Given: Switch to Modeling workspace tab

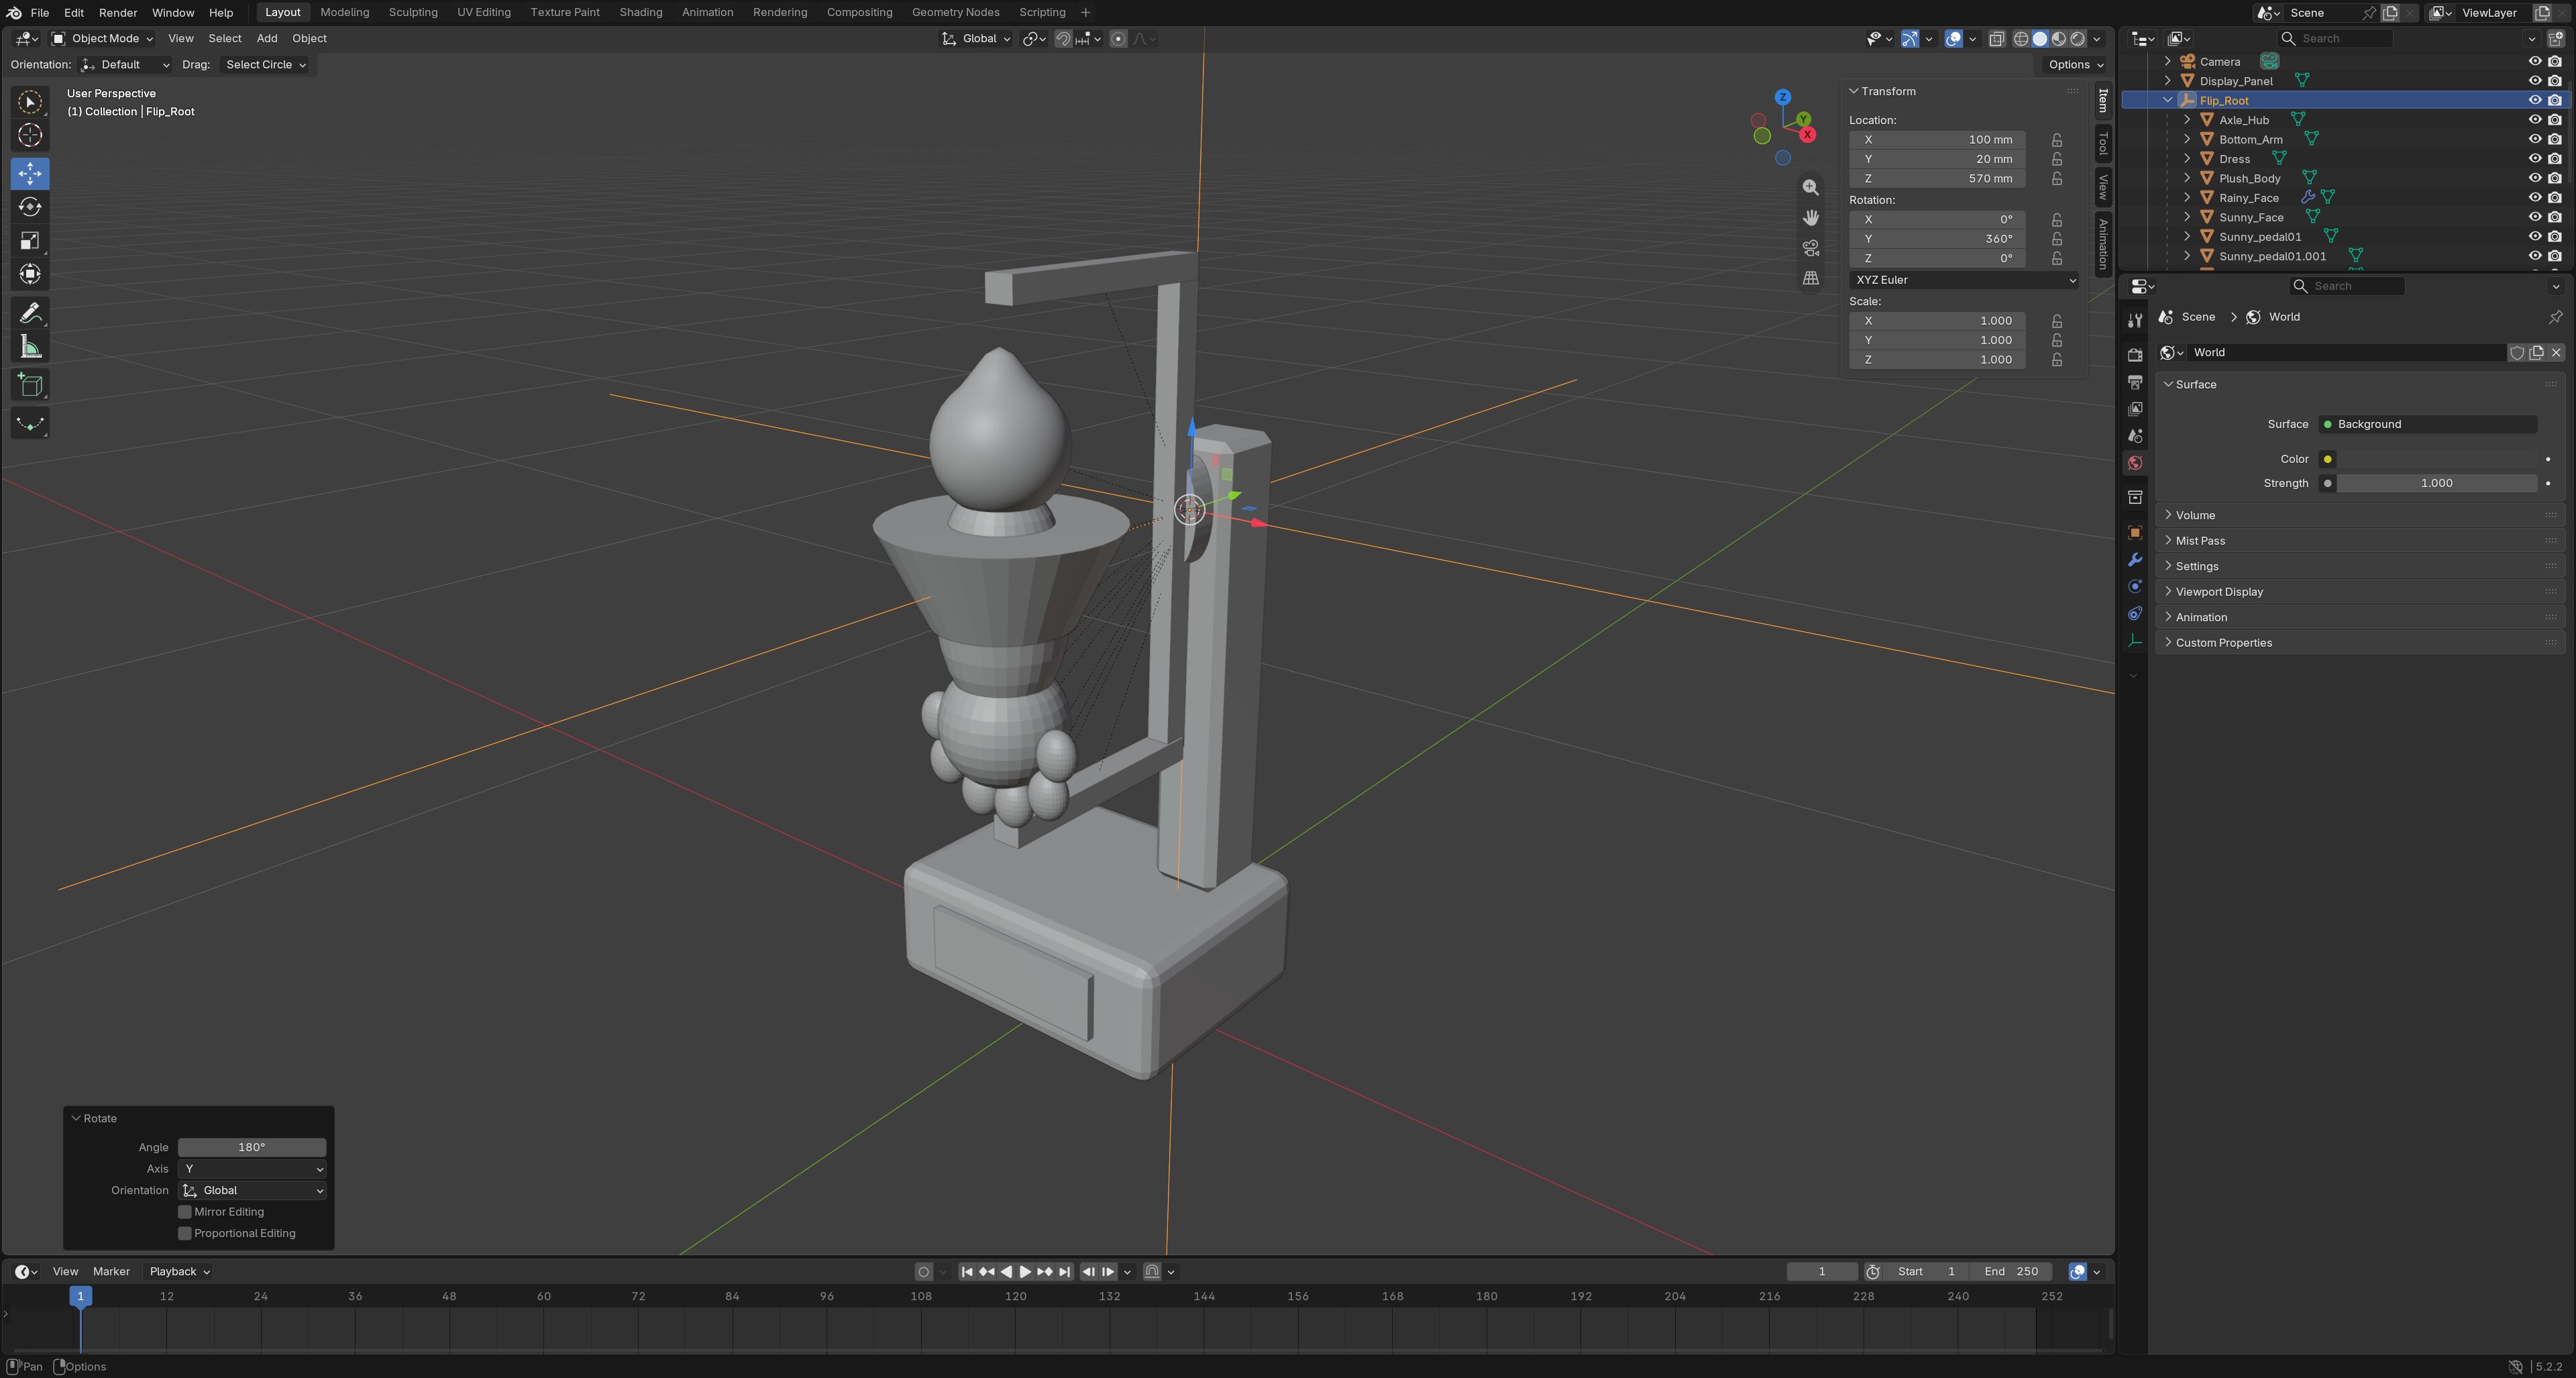Looking at the screenshot, I should click(x=344, y=12).
